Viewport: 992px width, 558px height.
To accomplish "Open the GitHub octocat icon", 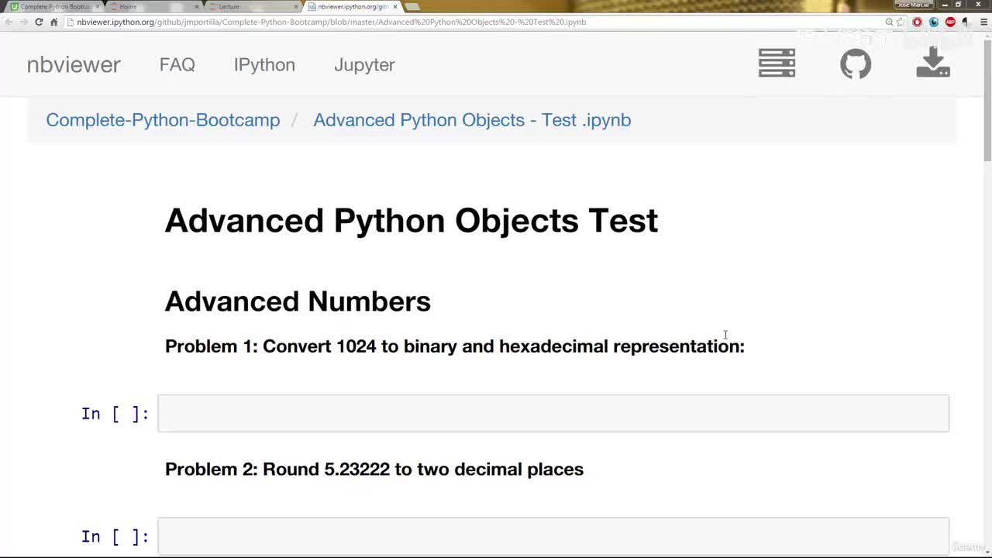I will tap(856, 64).
